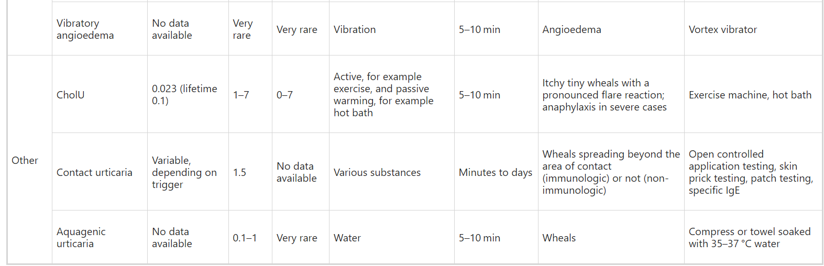
Task: Click the "Aquagenic urticaria" cell
Action: pyautogui.click(x=81, y=238)
